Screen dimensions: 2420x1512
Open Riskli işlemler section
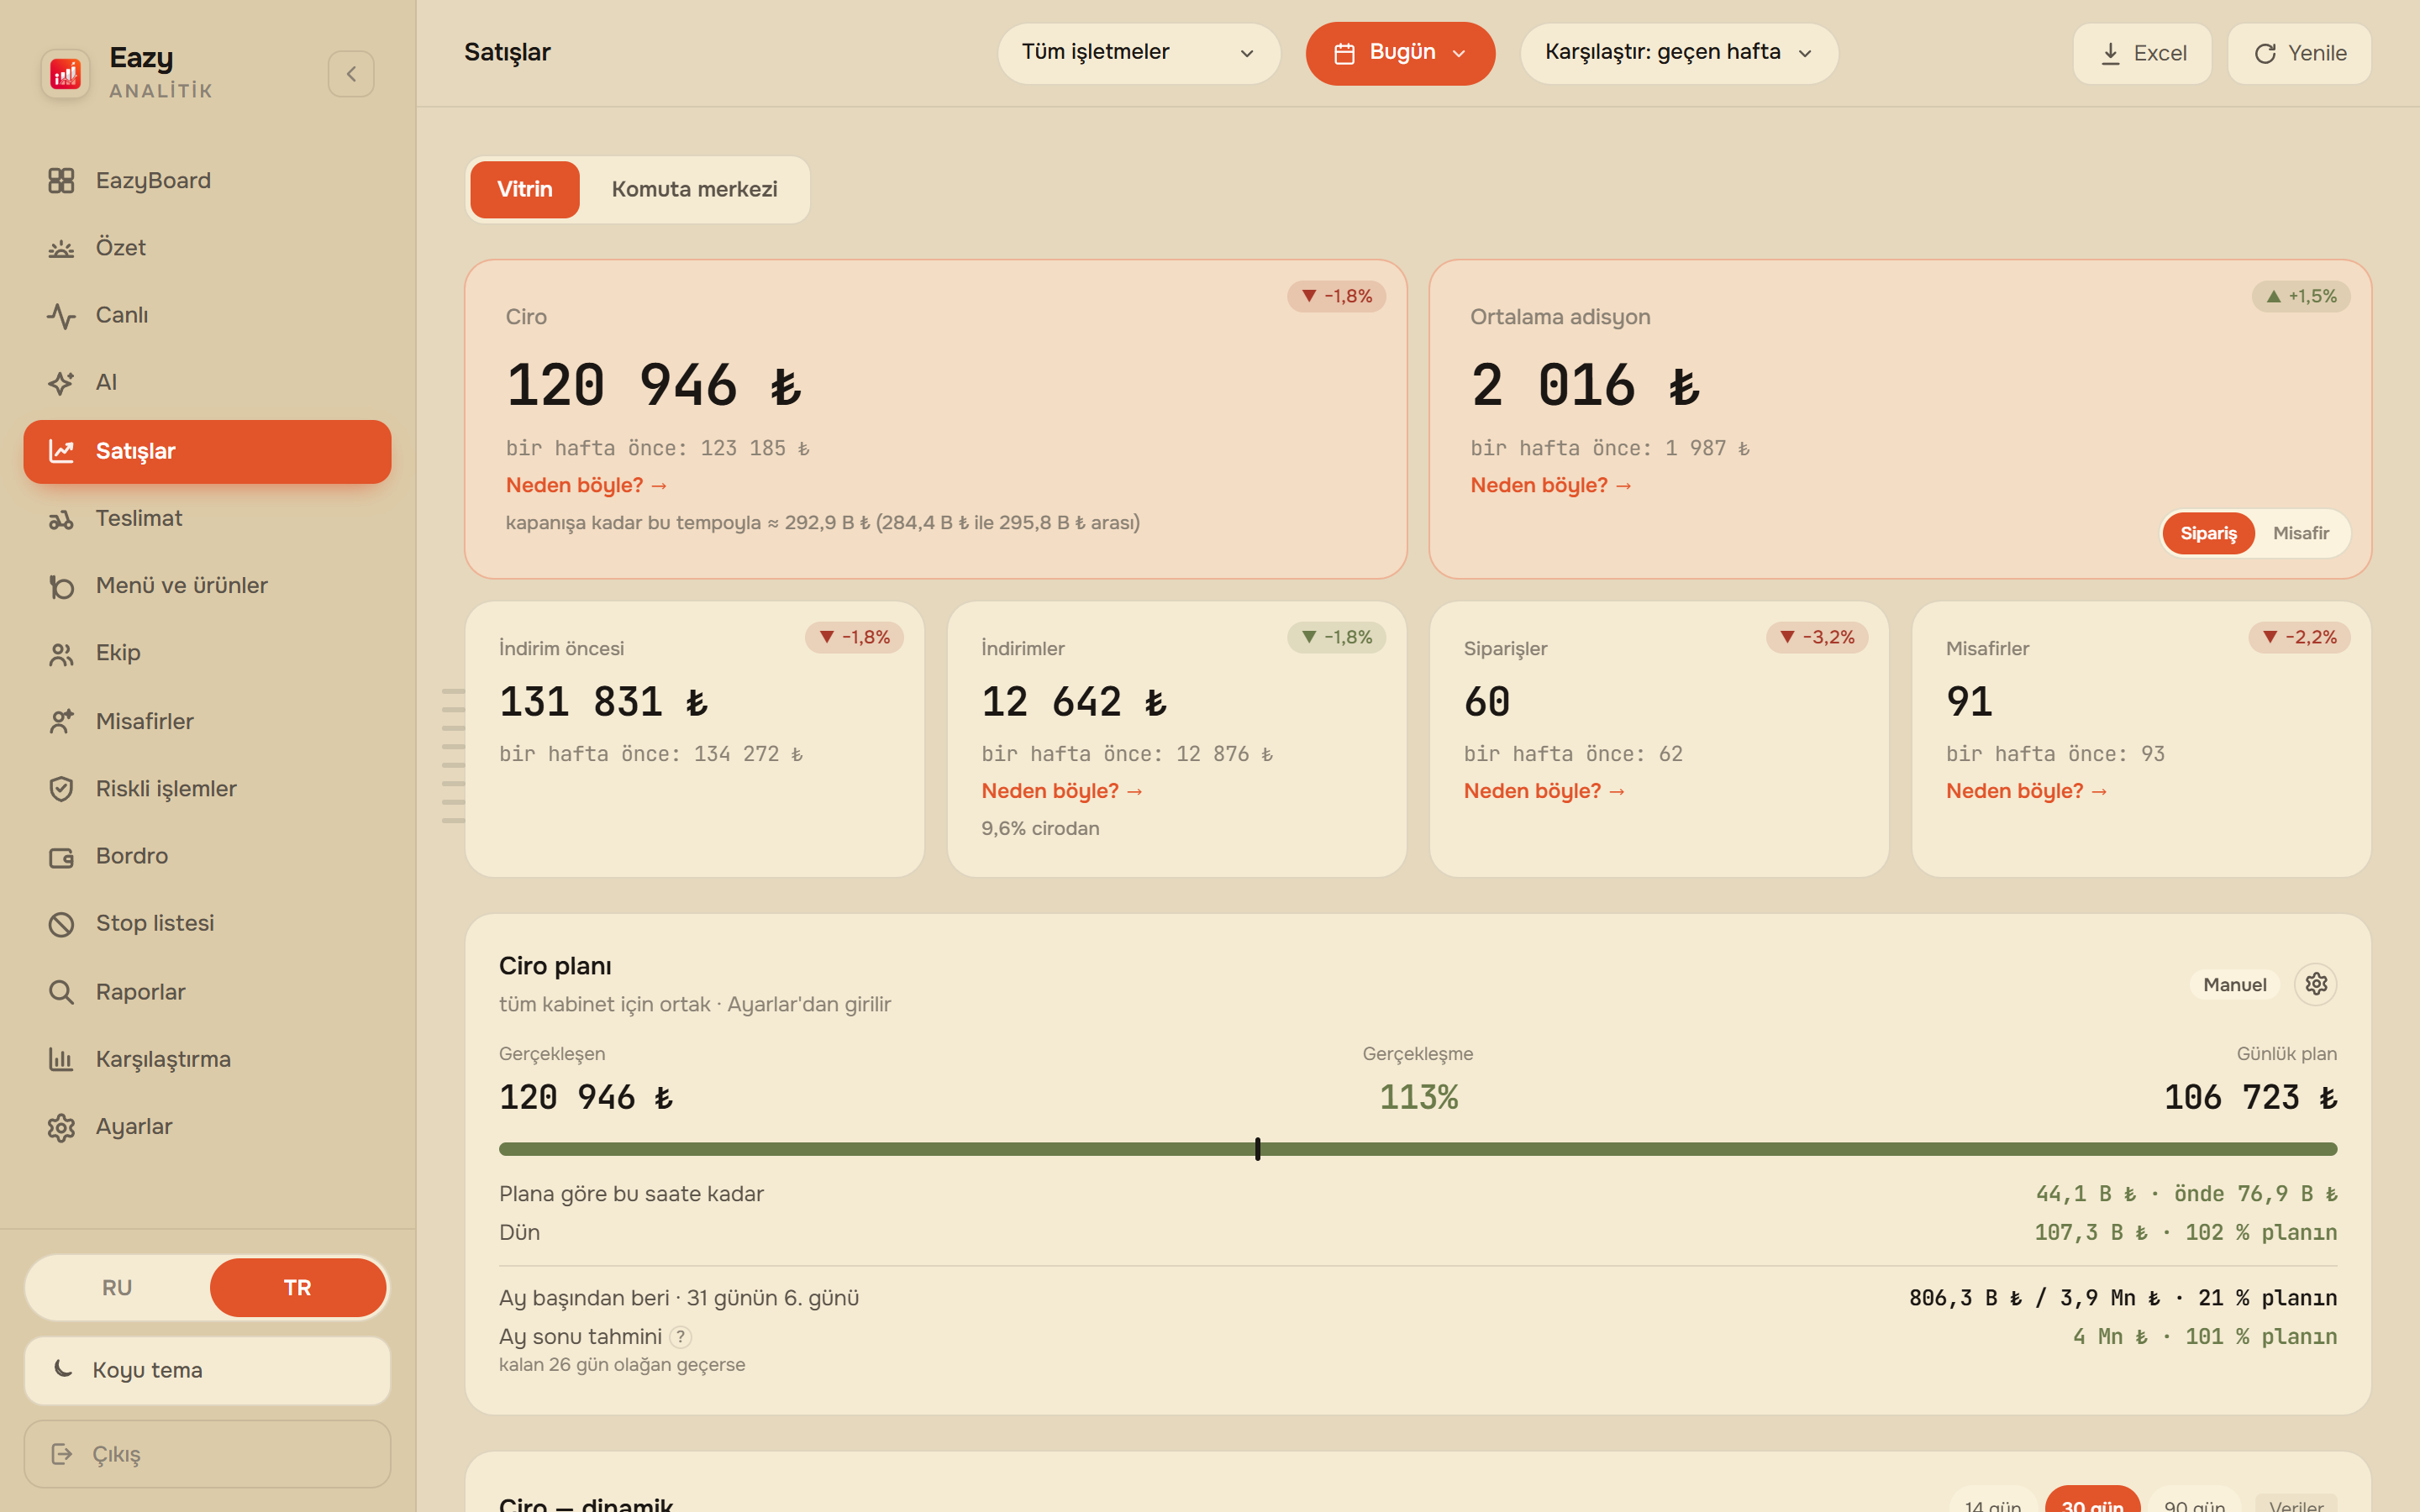[207, 788]
